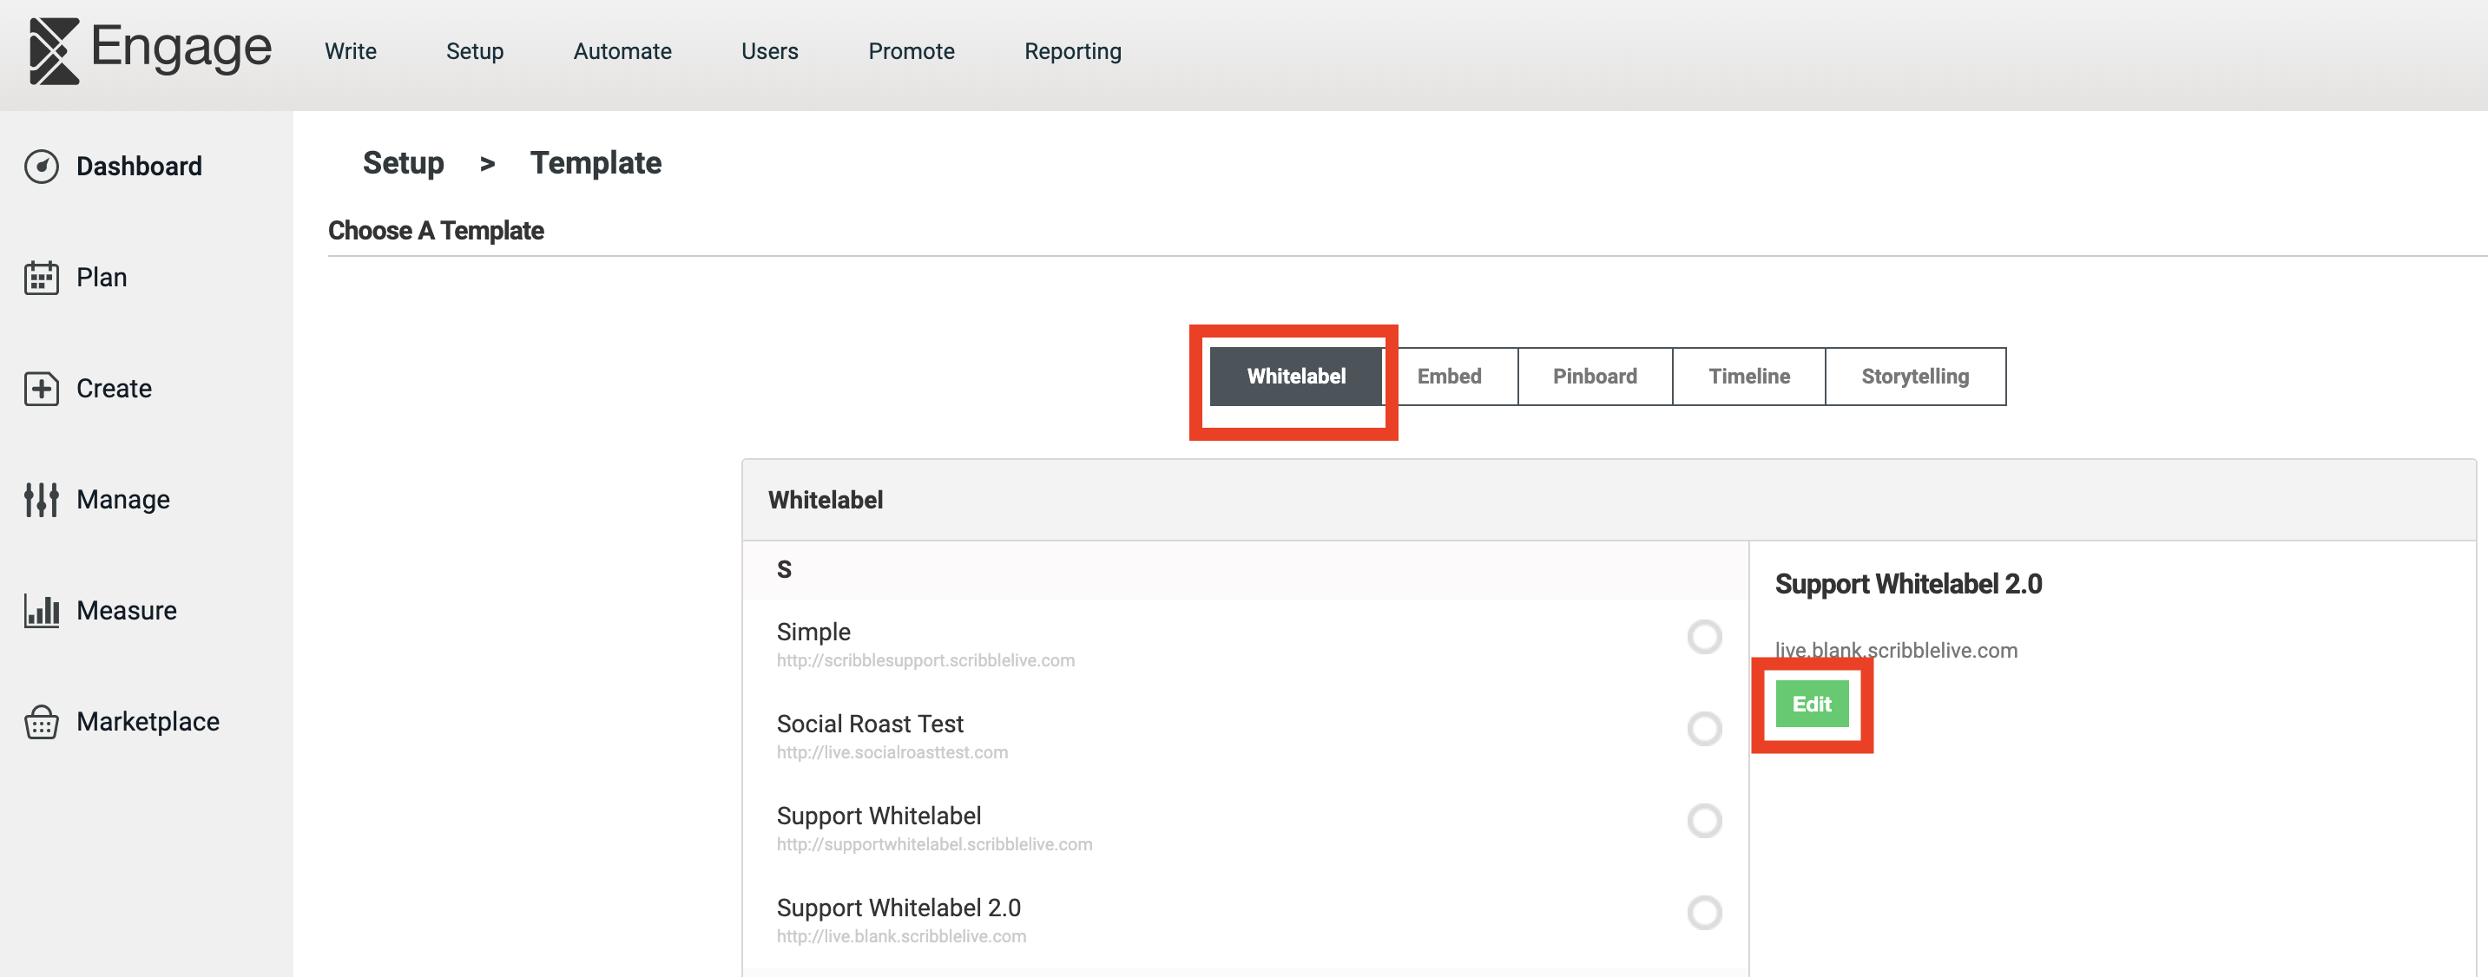This screenshot has height=977, width=2488.
Task: Switch to the Embed tab
Action: click(x=1449, y=377)
